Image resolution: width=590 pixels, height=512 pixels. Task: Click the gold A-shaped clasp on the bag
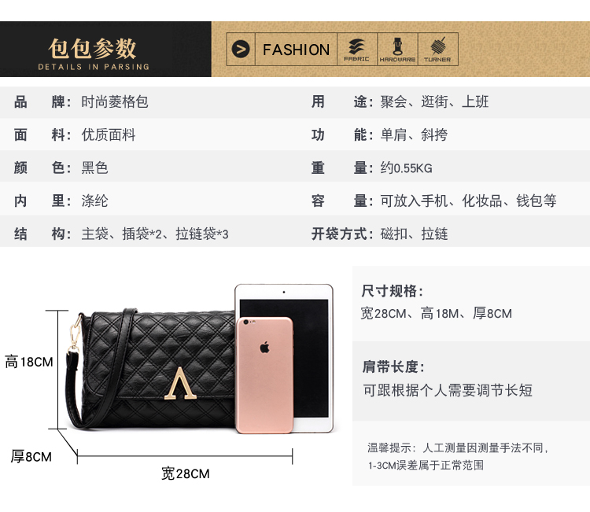tap(180, 383)
